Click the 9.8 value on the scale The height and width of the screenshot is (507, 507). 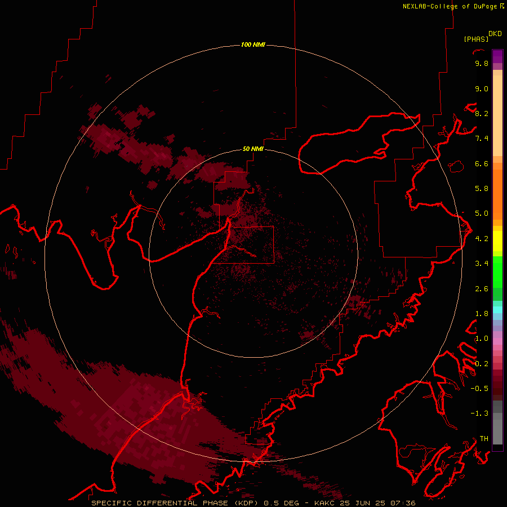point(482,63)
